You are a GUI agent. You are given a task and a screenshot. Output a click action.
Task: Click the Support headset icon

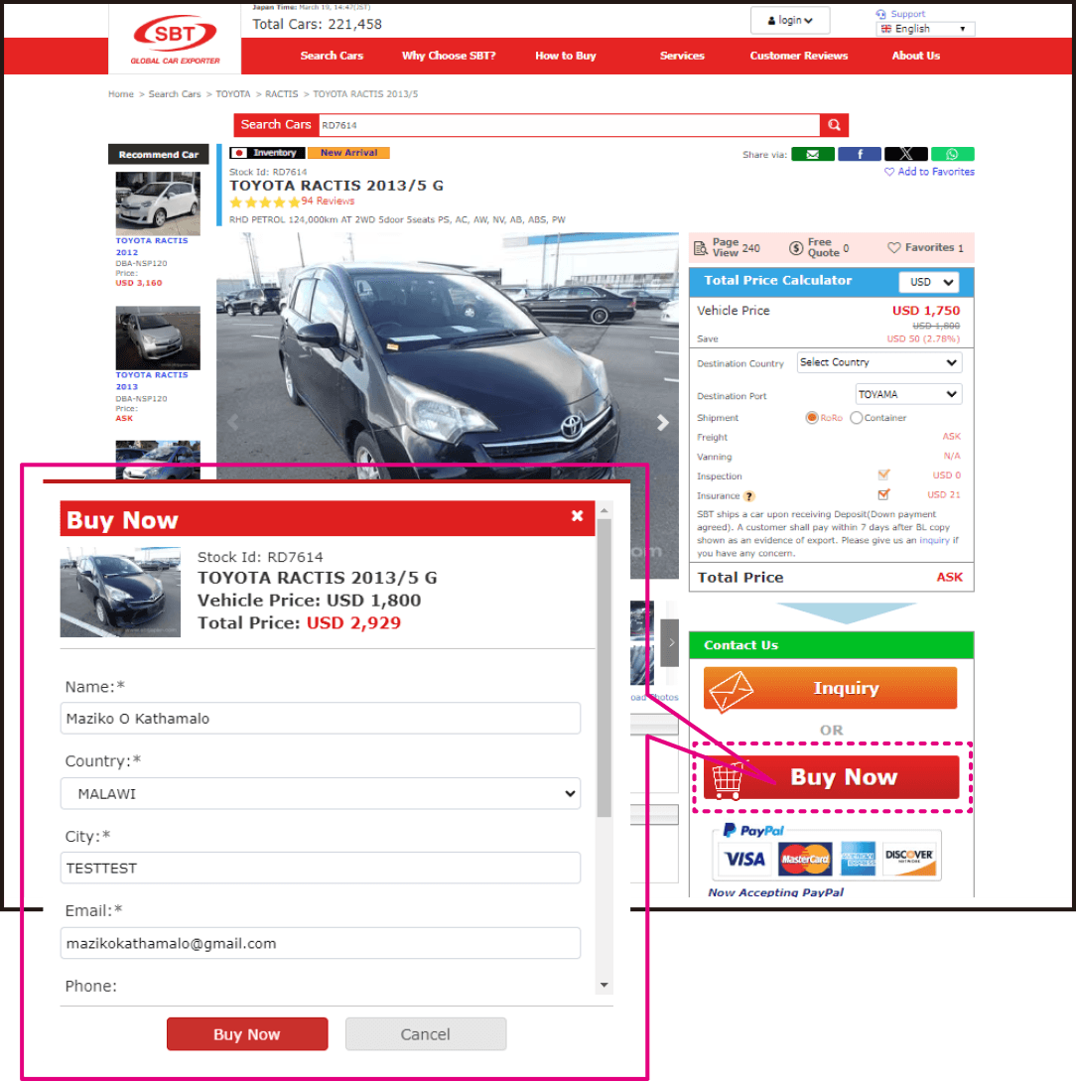point(880,14)
